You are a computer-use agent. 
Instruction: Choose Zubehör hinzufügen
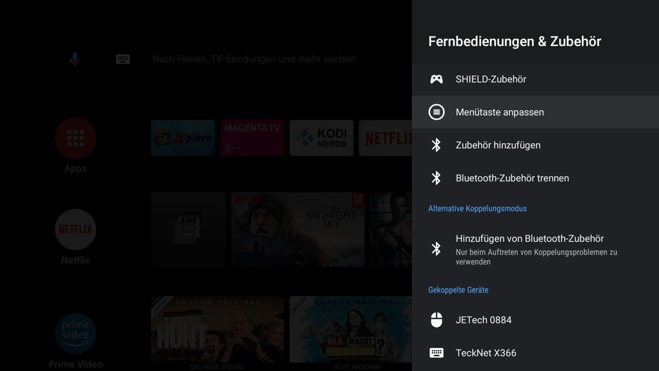point(535,145)
